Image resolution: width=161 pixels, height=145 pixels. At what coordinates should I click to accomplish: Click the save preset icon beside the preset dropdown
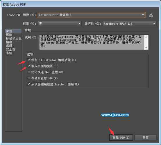tap(151, 15)
